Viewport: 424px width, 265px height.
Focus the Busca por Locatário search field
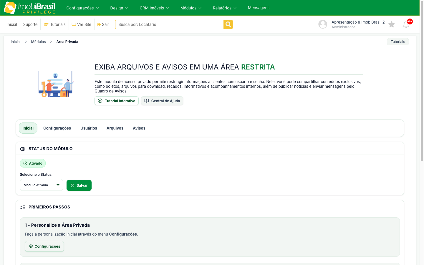pyautogui.click(x=169, y=24)
